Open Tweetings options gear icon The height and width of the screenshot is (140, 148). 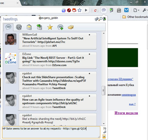point(96,19)
